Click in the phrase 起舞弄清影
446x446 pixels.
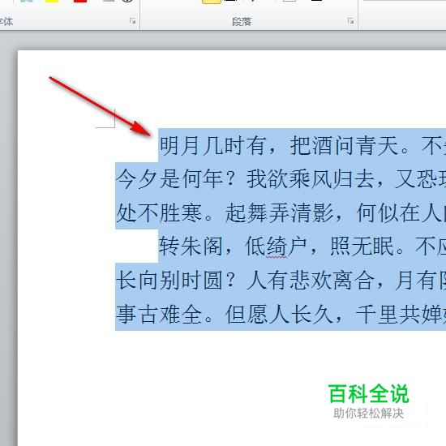pos(279,212)
